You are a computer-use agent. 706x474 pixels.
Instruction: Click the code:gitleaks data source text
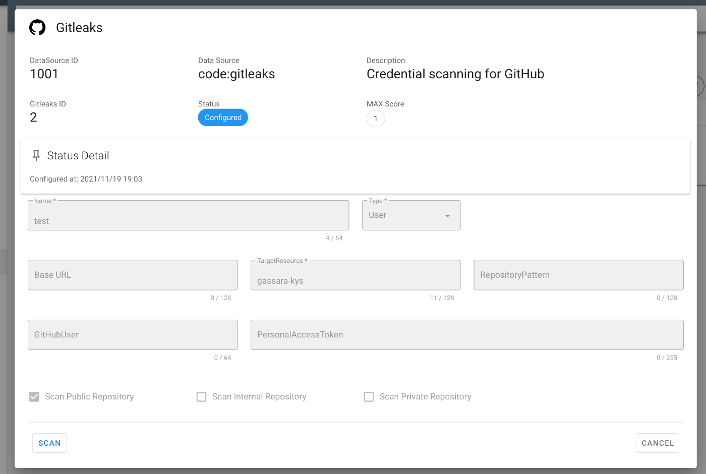point(237,74)
